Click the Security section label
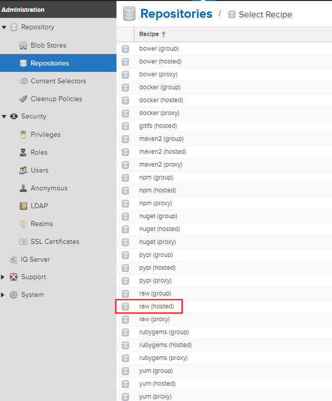The width and height of the screenshot is (332, 401). pos(34,116)
